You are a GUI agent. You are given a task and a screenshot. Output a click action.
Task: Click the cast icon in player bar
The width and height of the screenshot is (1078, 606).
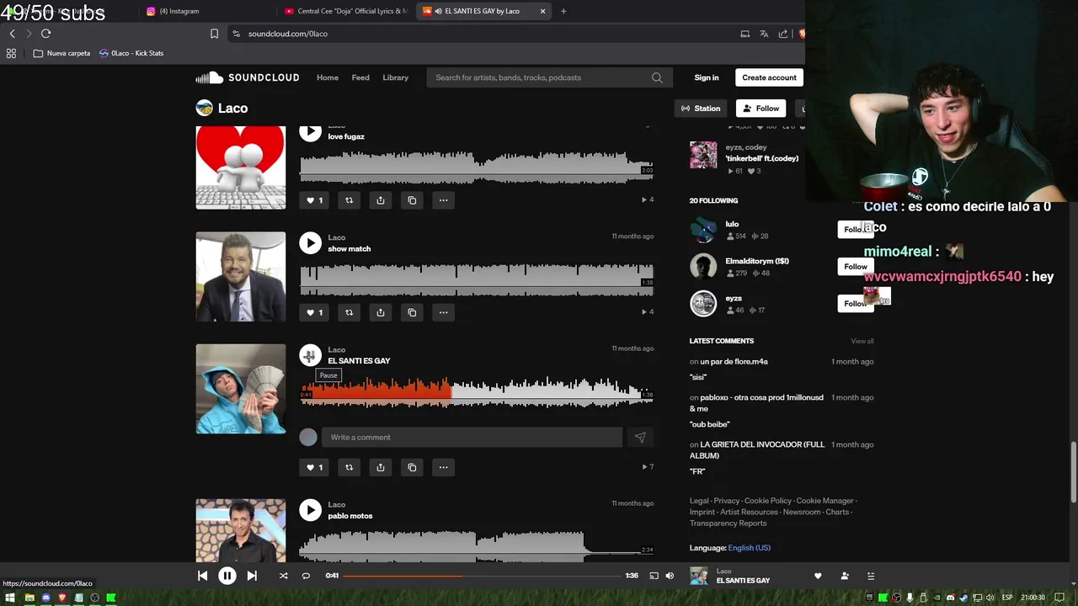654,576
